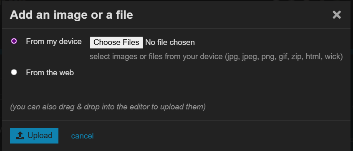Click the dialog header bar beside the title

232,15
